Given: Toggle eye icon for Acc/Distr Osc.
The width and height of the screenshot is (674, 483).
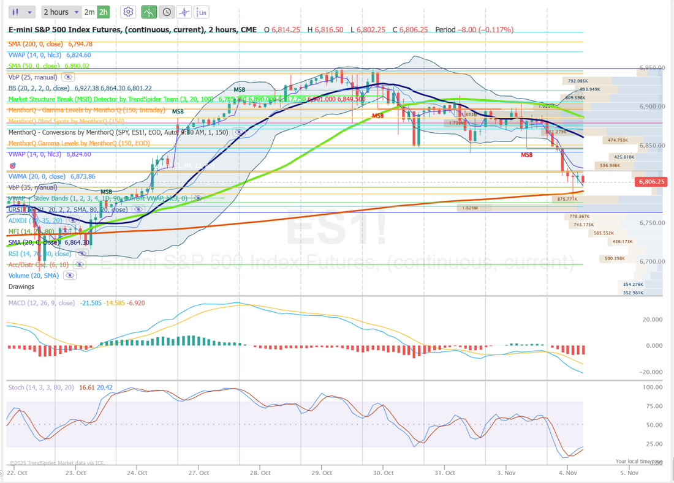Looking at the screenshot, I should tap(79, 264).
